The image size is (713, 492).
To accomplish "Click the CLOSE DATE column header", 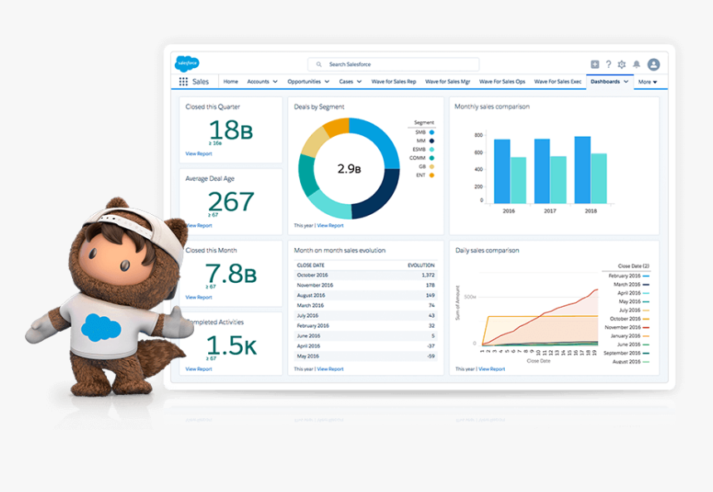I will tap(311, 265).
